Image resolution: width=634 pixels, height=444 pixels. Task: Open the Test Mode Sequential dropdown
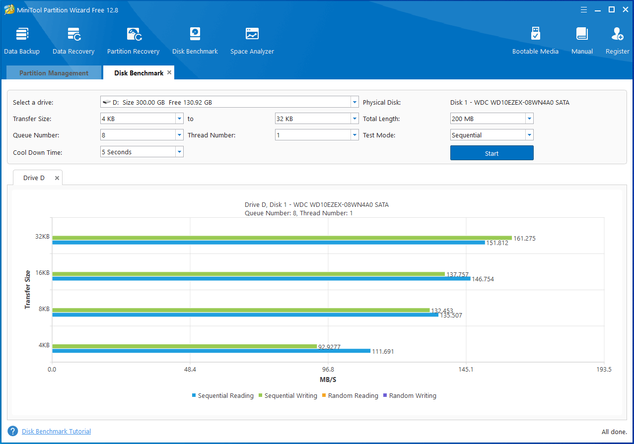[529, 135]
